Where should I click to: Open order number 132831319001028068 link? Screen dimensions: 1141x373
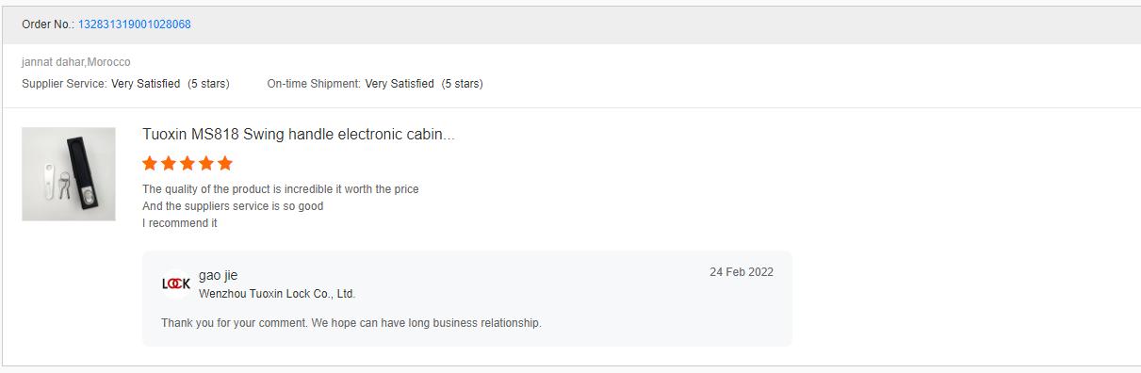click(135, 24)
